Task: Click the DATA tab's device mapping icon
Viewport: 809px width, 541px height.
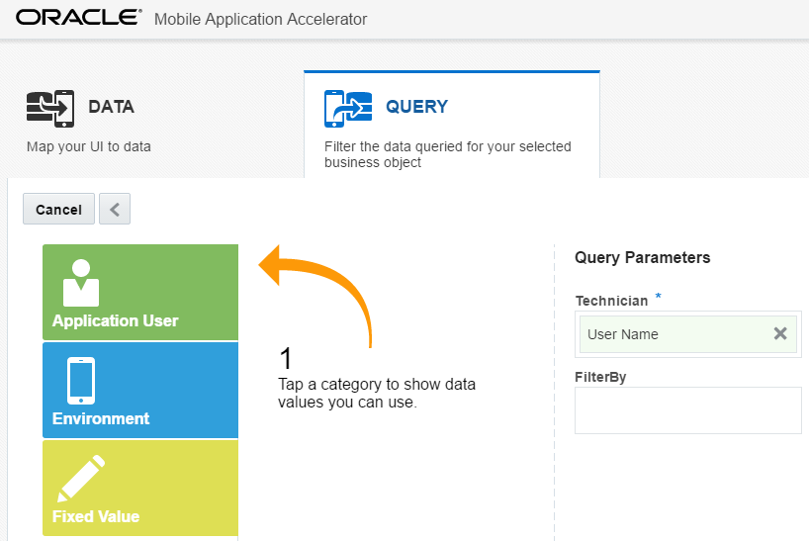Action: click(x=49, y=108)
